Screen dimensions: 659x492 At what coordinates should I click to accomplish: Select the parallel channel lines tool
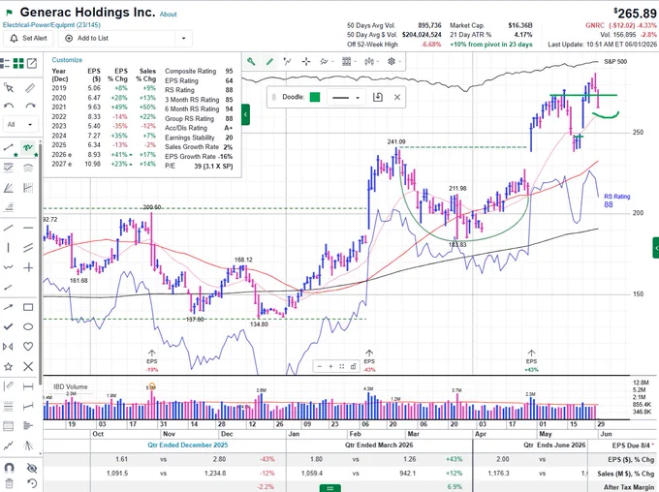(x=28, y=248)
